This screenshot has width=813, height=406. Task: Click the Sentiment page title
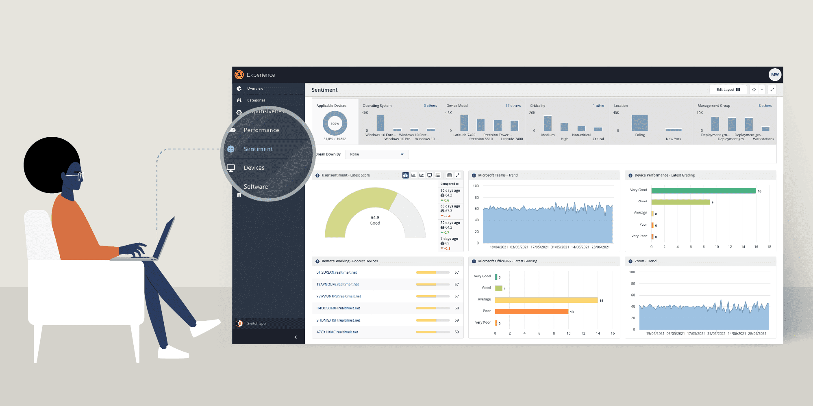324,90
